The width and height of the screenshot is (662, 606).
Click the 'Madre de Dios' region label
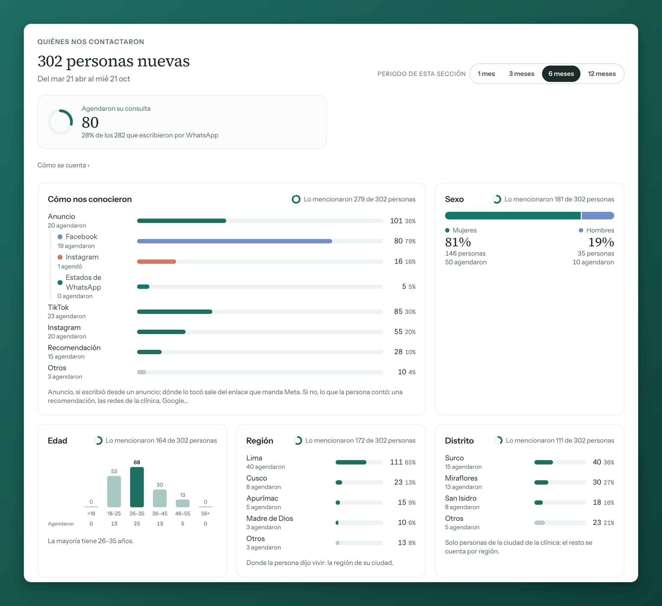269,518
